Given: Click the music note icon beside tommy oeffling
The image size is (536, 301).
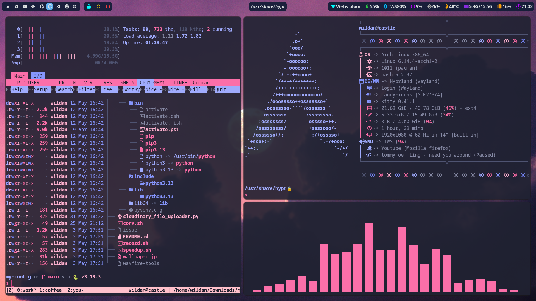Looking at the screenshot, I should (x=369, y=155).
